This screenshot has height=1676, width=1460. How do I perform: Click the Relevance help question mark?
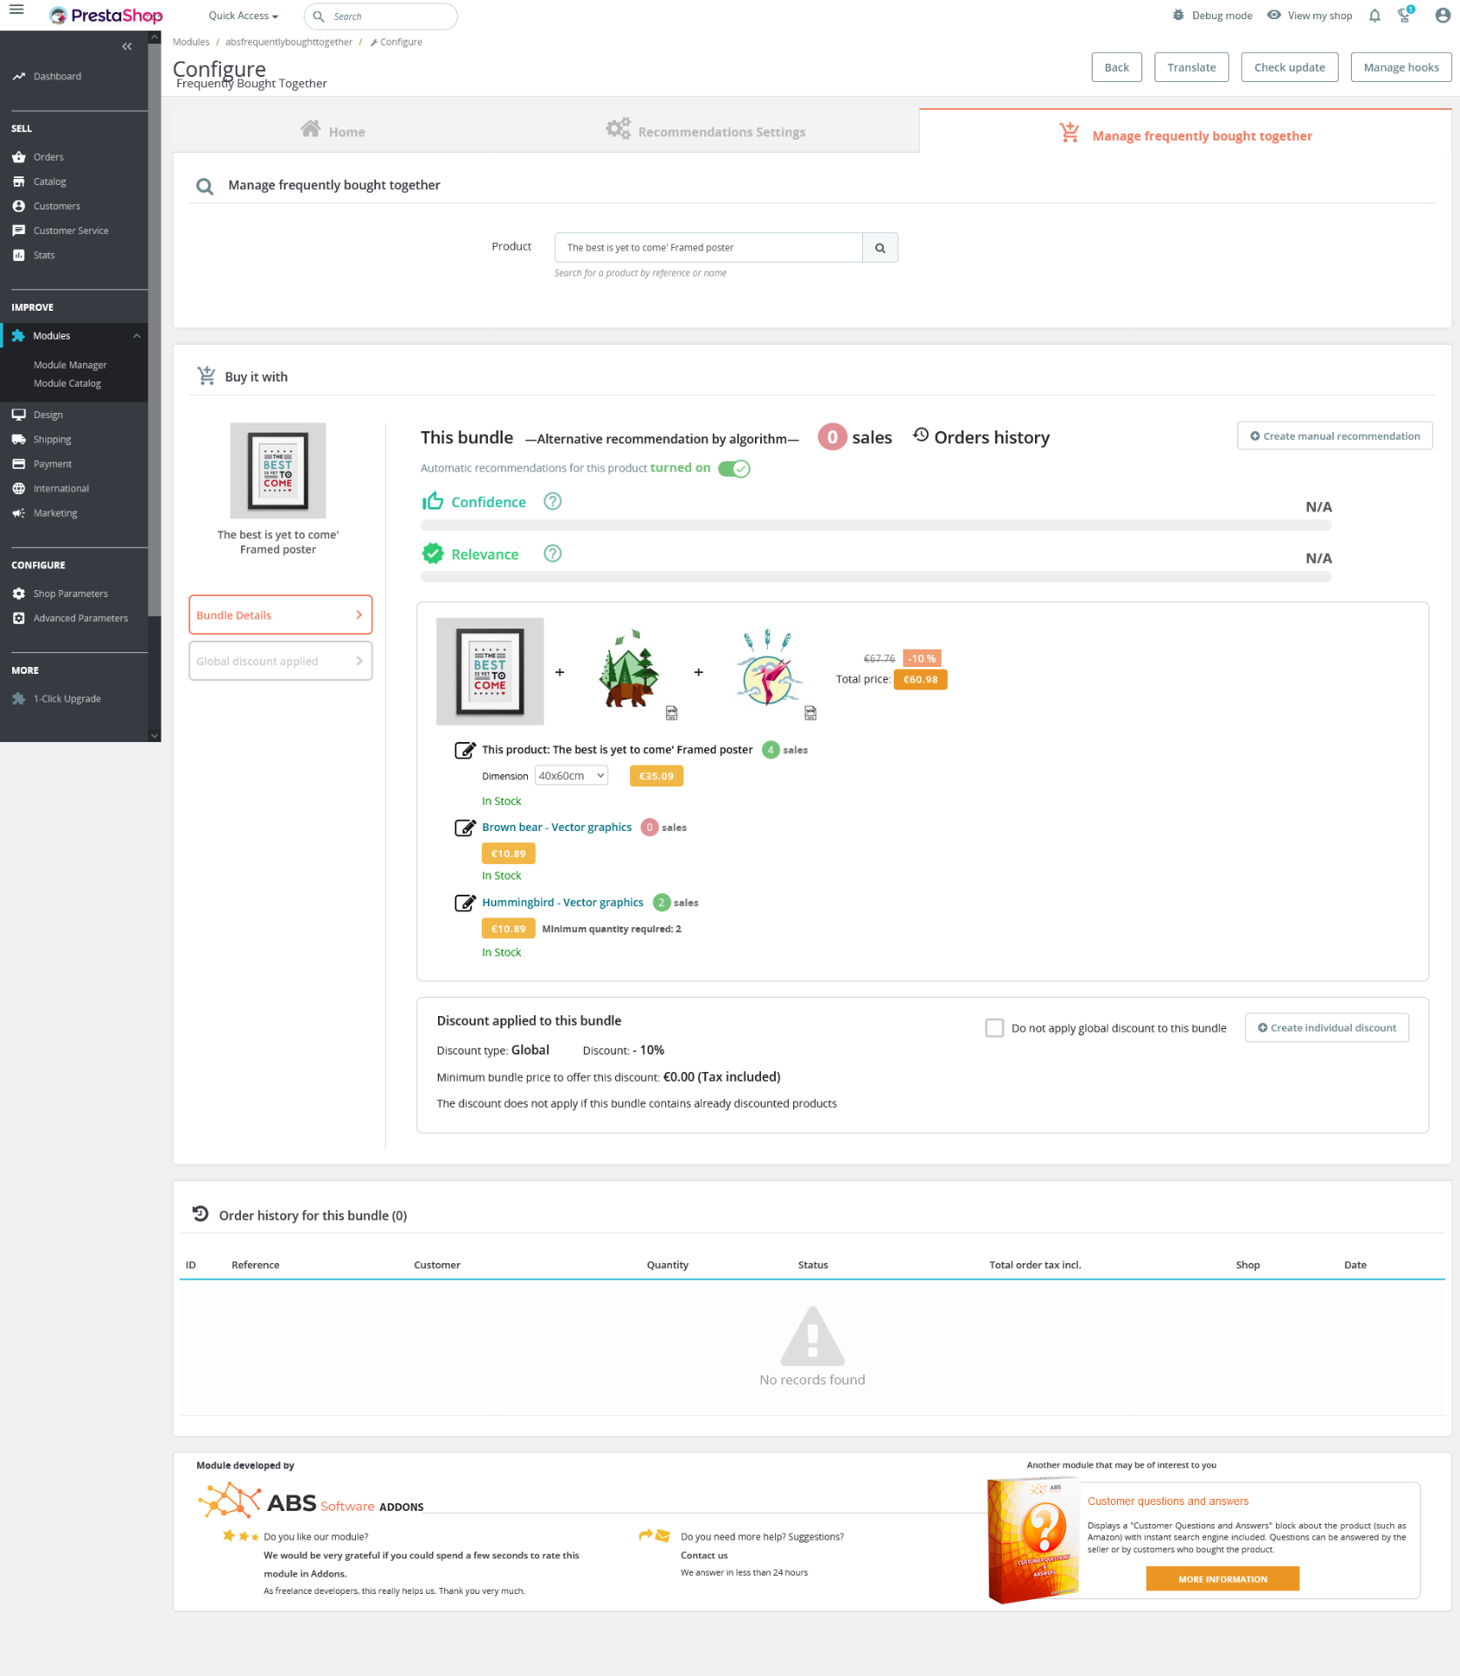point(552,553)
